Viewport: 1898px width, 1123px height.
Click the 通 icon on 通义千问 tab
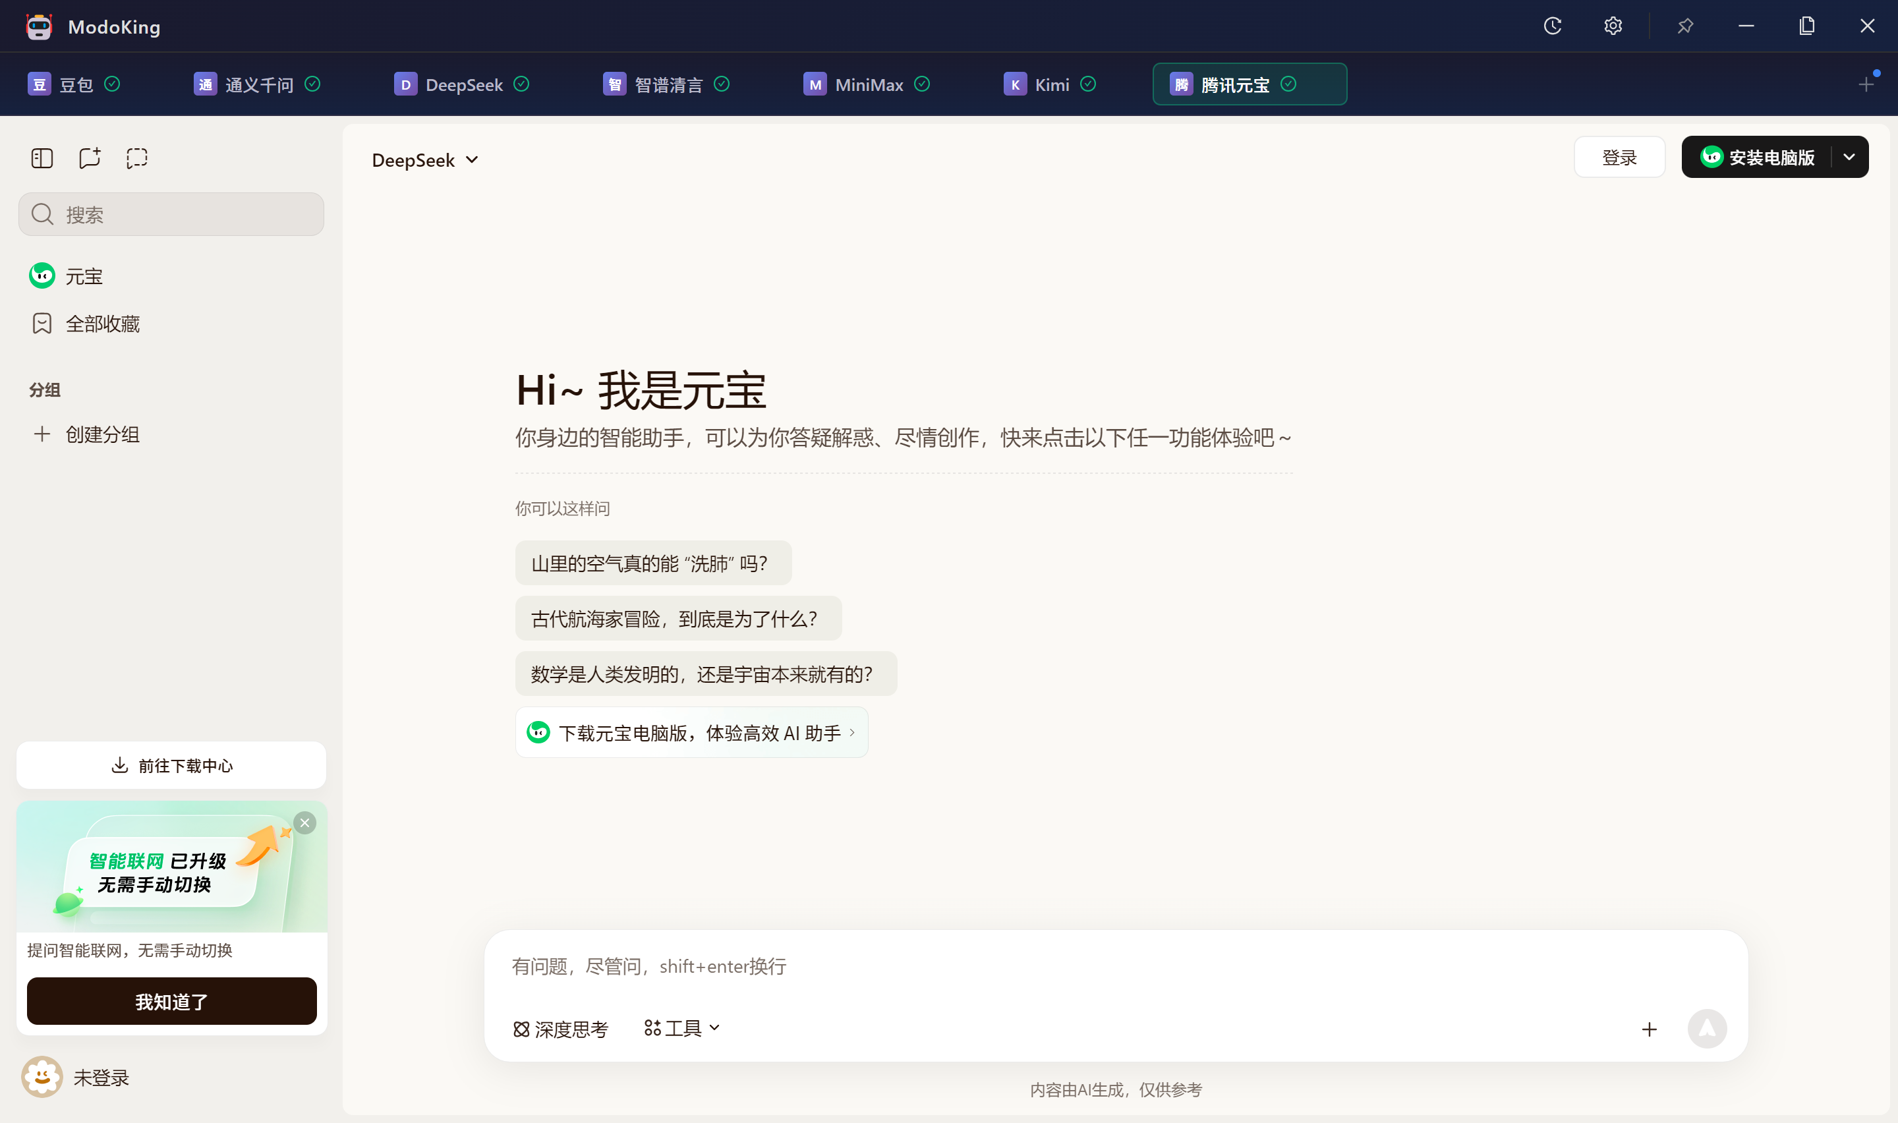(205, 84)
